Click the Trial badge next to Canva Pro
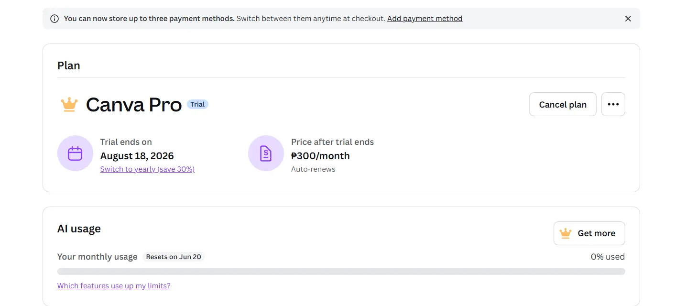This screenshot has height=306, width=686. [197, 104]
